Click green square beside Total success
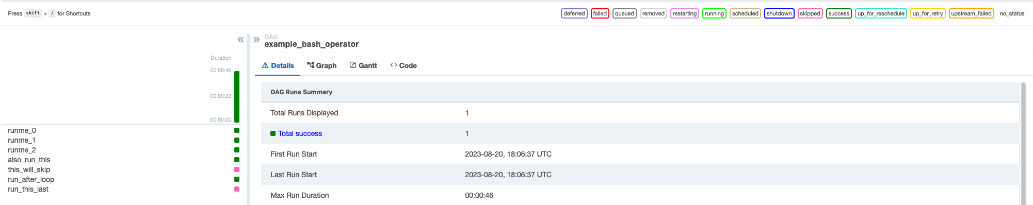Image resolution: width=1033 pixels, height=205 pixels. pyautogui.click(x=273, y=133)
